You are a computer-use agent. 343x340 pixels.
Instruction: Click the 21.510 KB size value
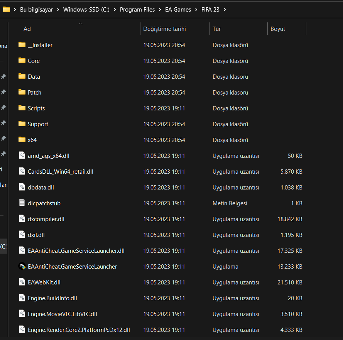[290, 282]
